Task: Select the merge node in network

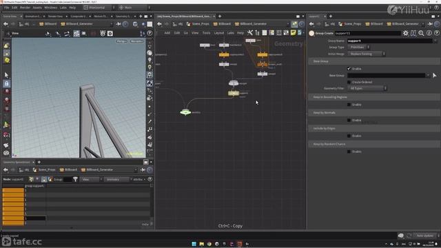Action: pyautogui.click(x=234, y=83)
